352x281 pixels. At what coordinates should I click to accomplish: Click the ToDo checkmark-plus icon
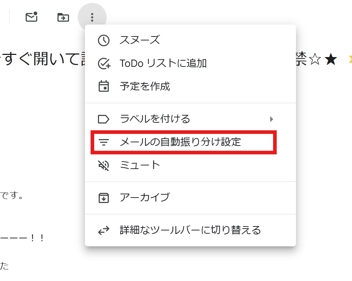(x=104, y=64)
